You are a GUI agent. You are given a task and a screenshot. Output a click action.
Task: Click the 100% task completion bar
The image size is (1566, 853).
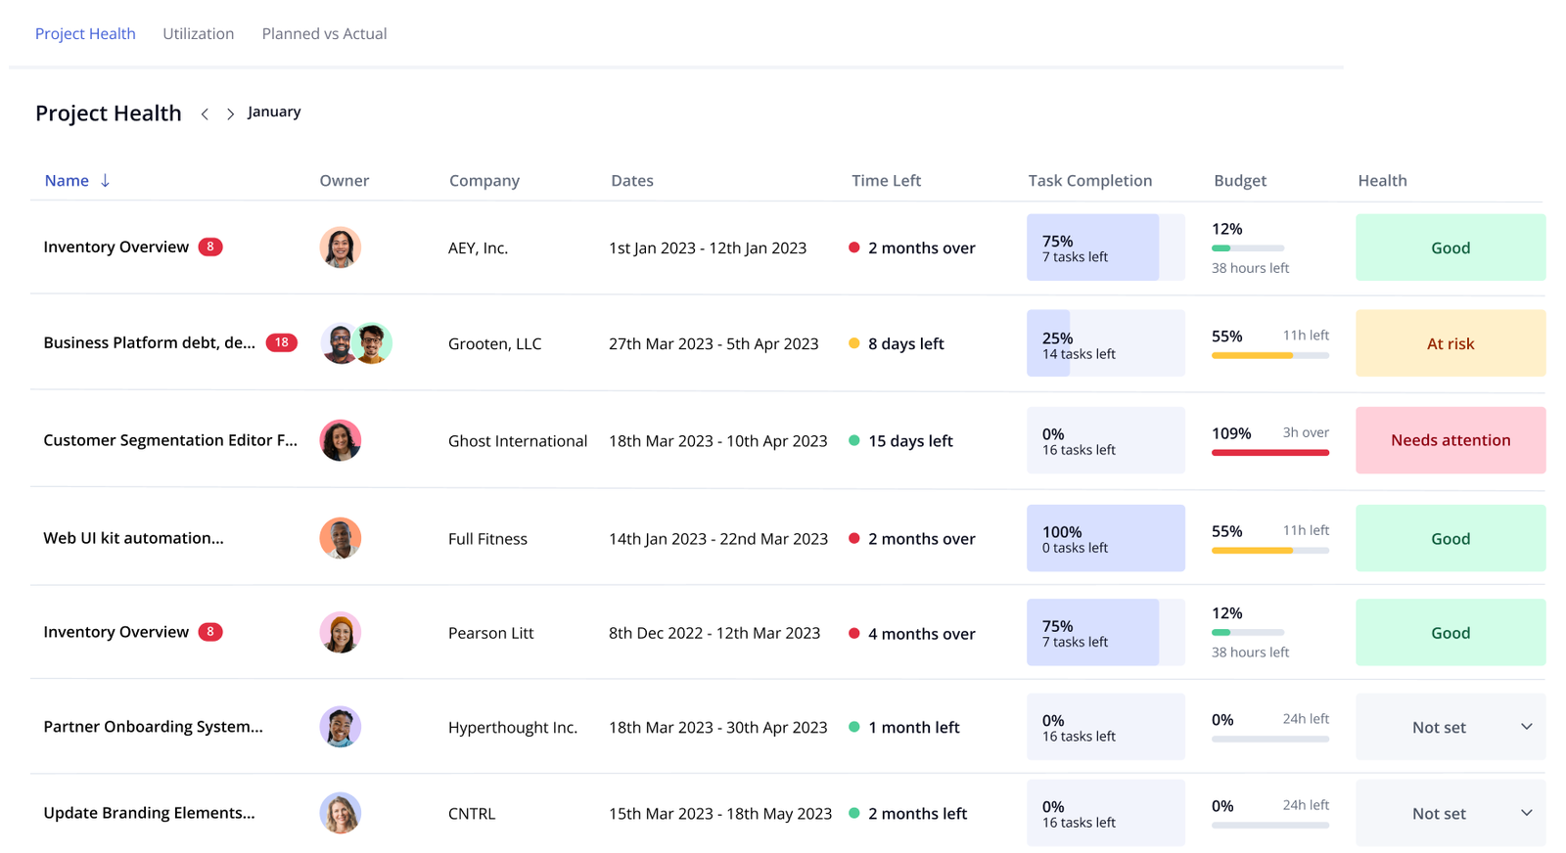[1105, 538]
